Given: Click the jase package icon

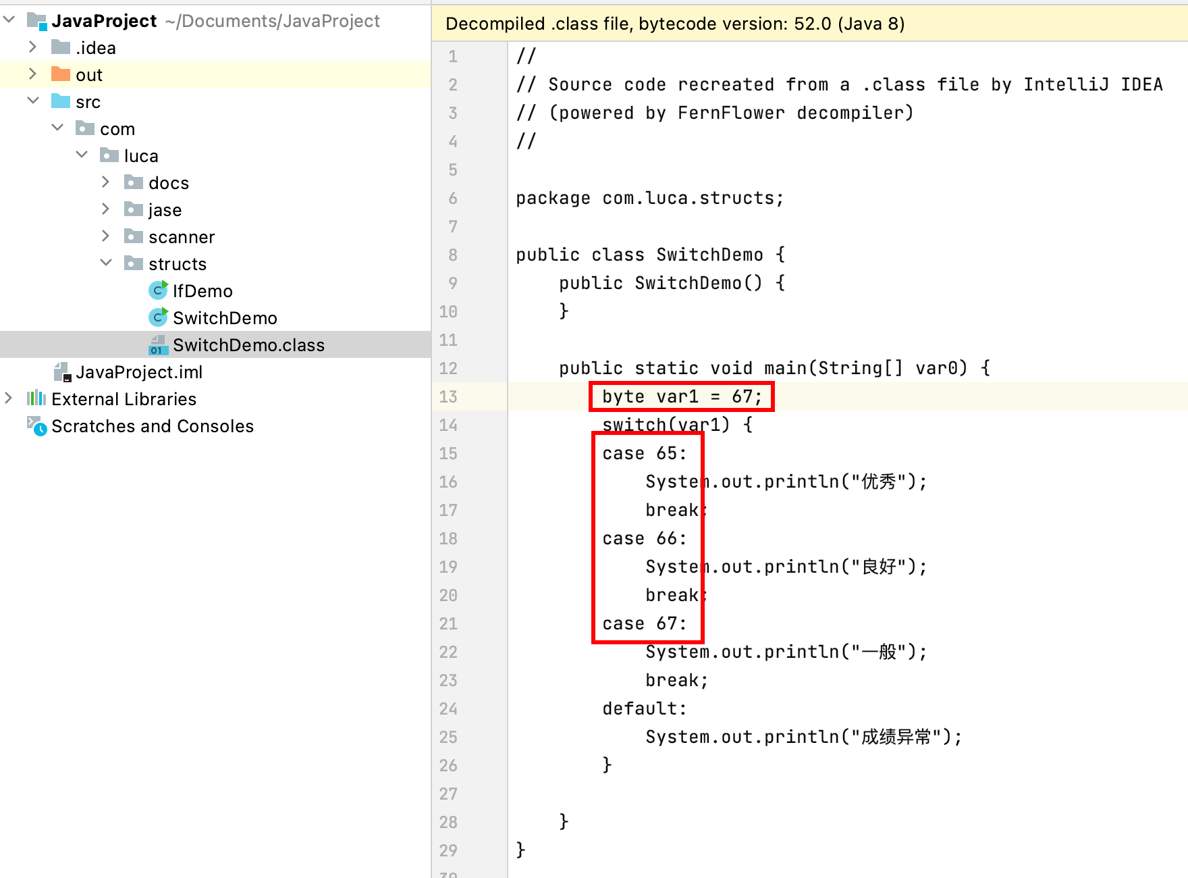Looking at the screenshot, I should pyautogui.click(x=134, y=209).
